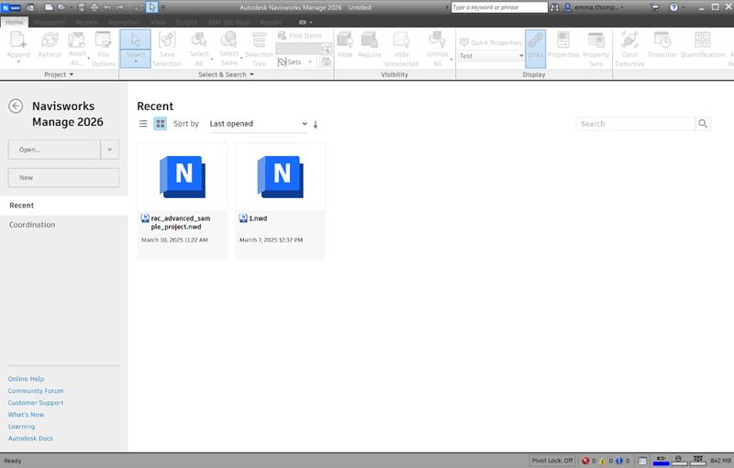Expand the Open button dropdown arrow
Screen dimensions: 734x468
point(109,150)
